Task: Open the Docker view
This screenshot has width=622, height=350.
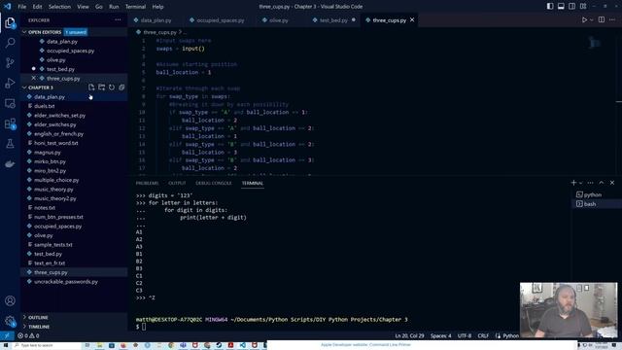Action: 10,164
